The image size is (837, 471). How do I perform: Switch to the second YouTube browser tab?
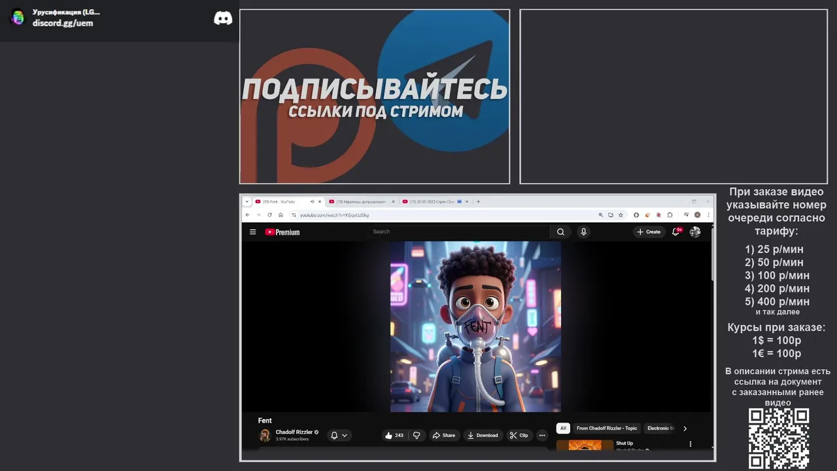click(x=362, y=201)
